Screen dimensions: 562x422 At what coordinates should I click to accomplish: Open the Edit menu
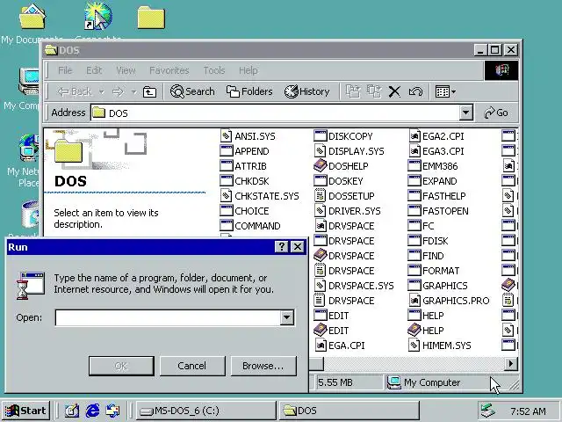(94, 70)
